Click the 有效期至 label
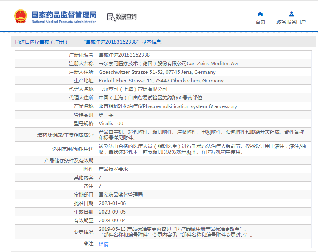 click(83, 220)
